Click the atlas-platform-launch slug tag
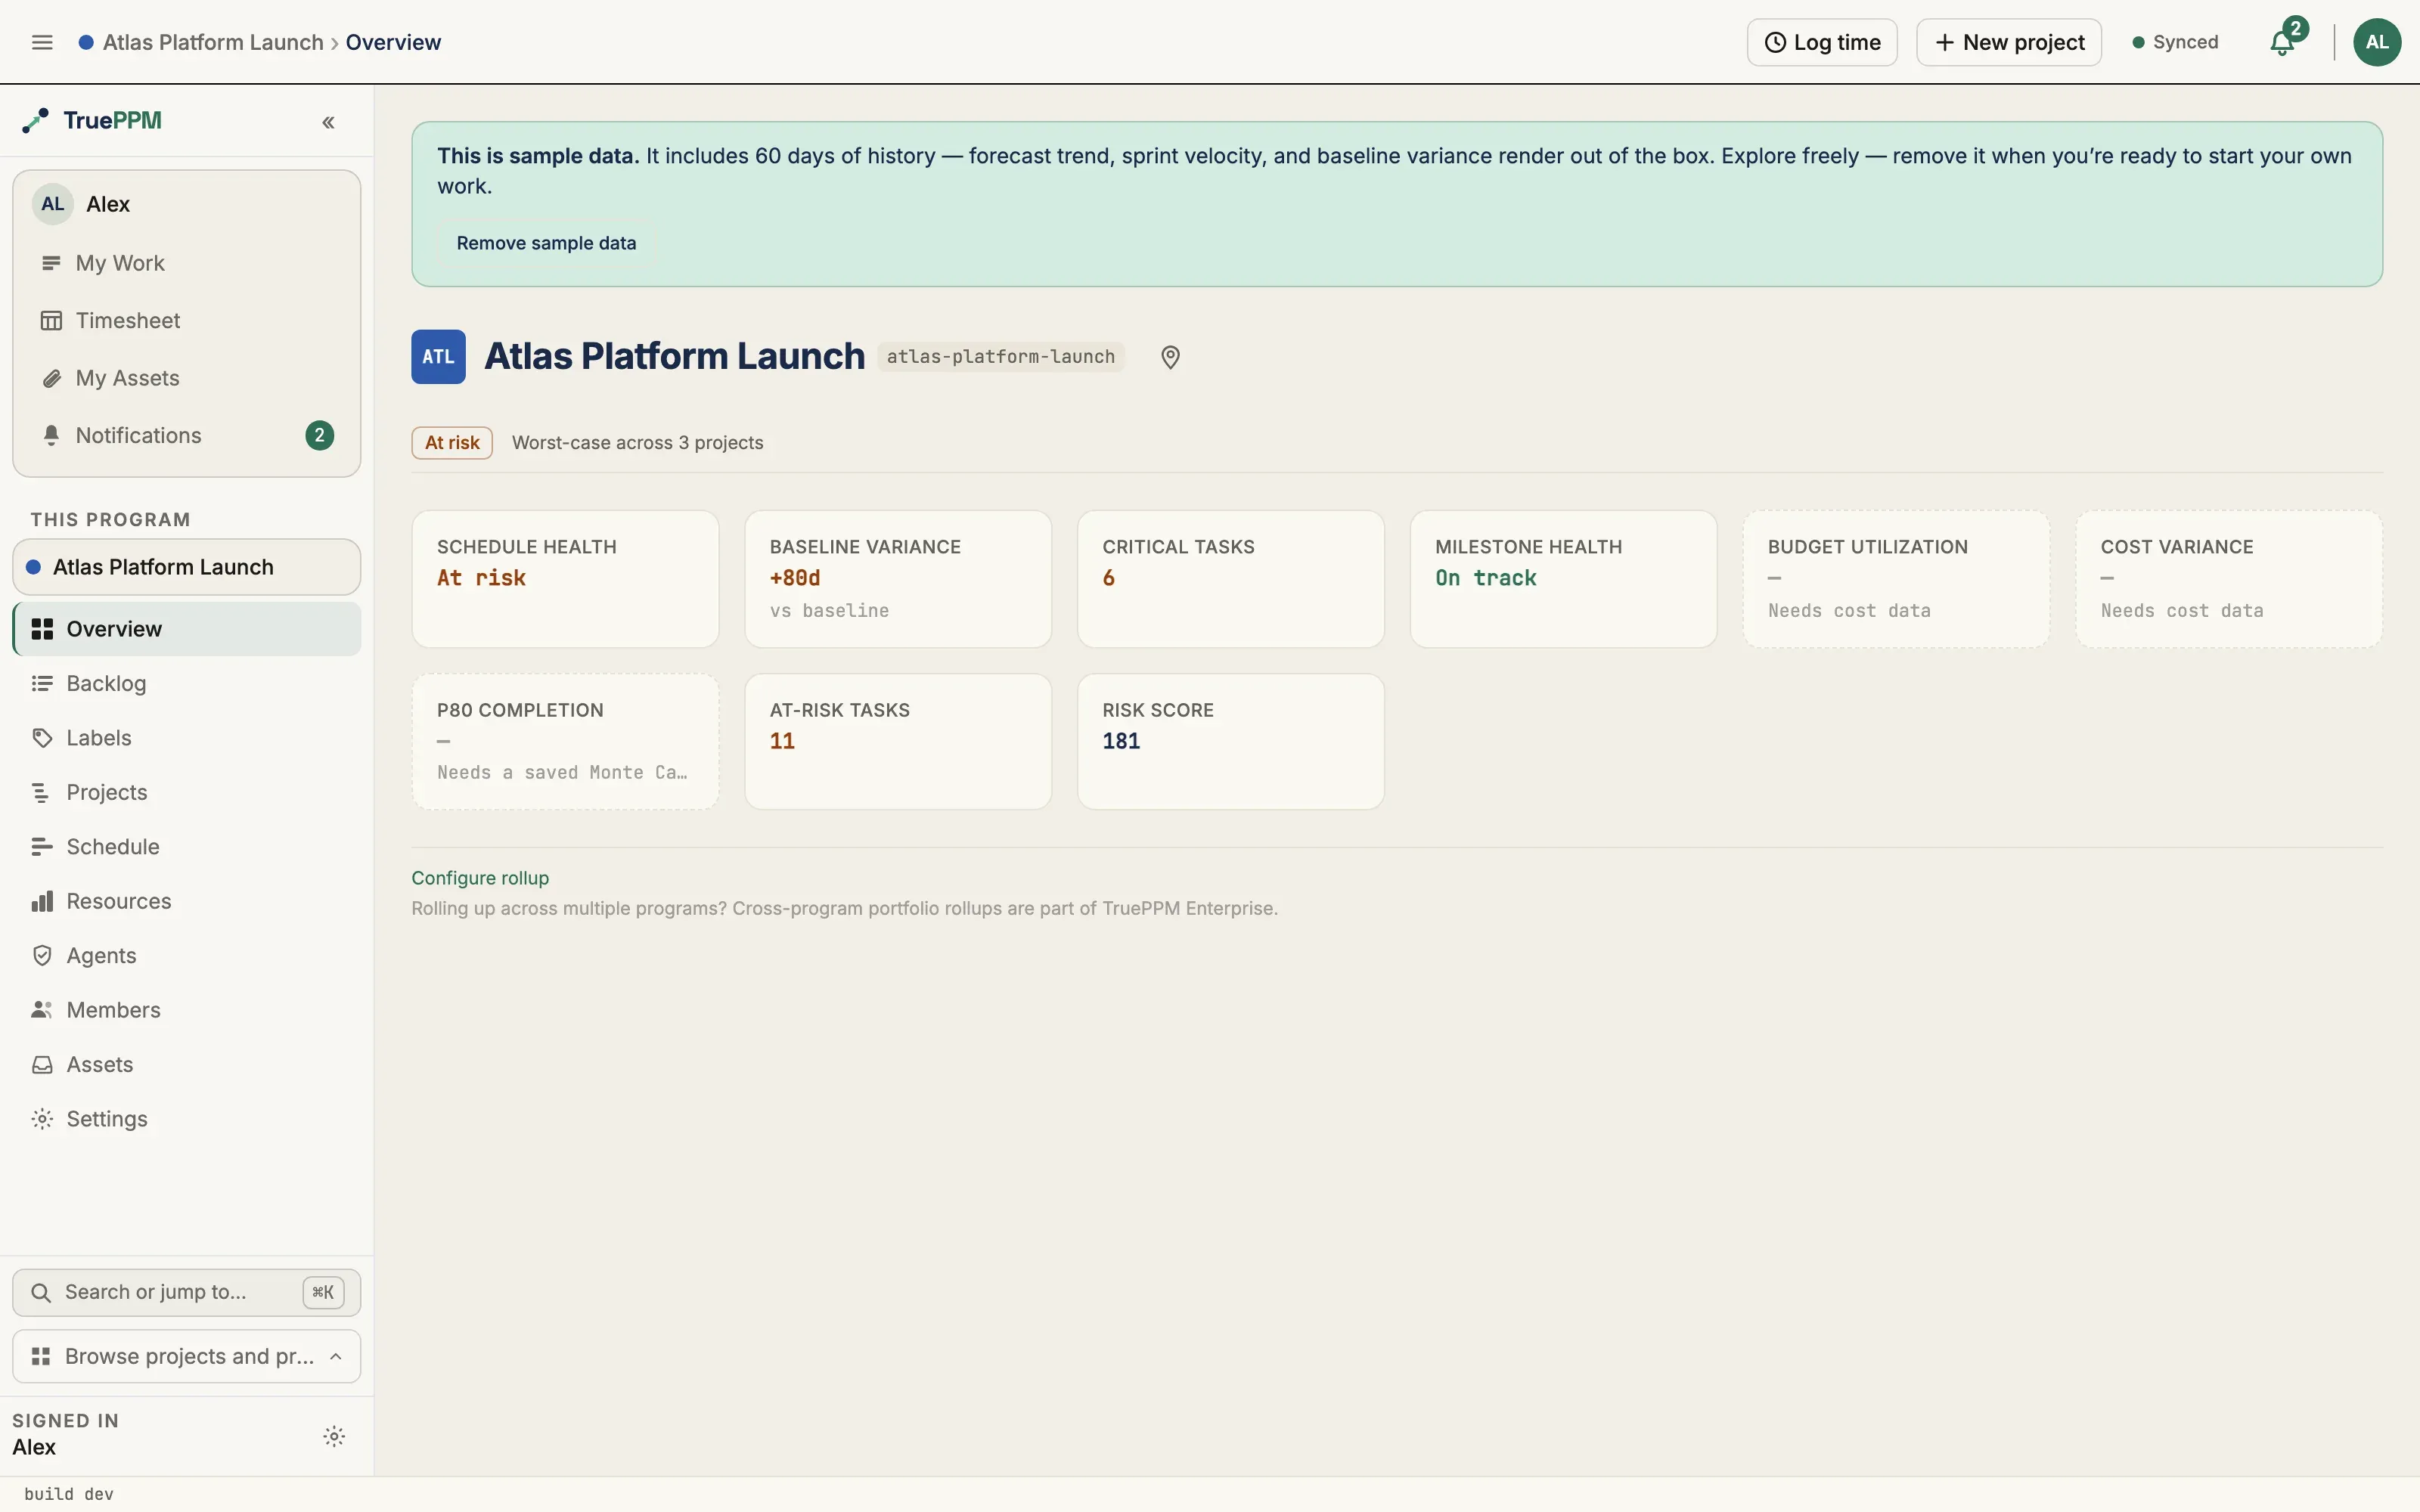The height and width of the screenshot is (1512, 2420). (x=1001, y=357)
